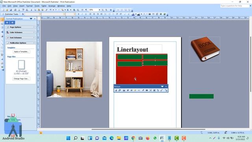Click the Line Color pen icon
The image size is (252, 142).
click(x=139, y=14)
